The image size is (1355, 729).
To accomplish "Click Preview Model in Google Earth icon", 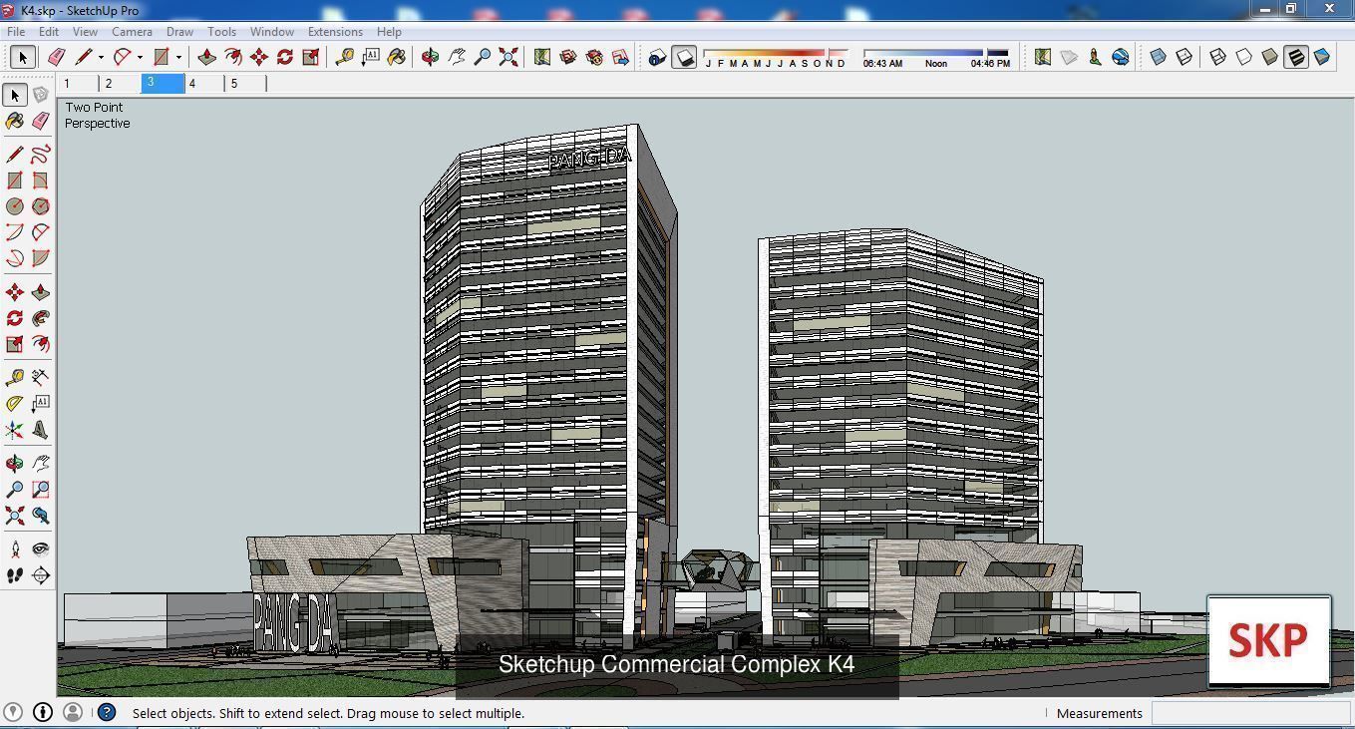I will click(1121, 57).
